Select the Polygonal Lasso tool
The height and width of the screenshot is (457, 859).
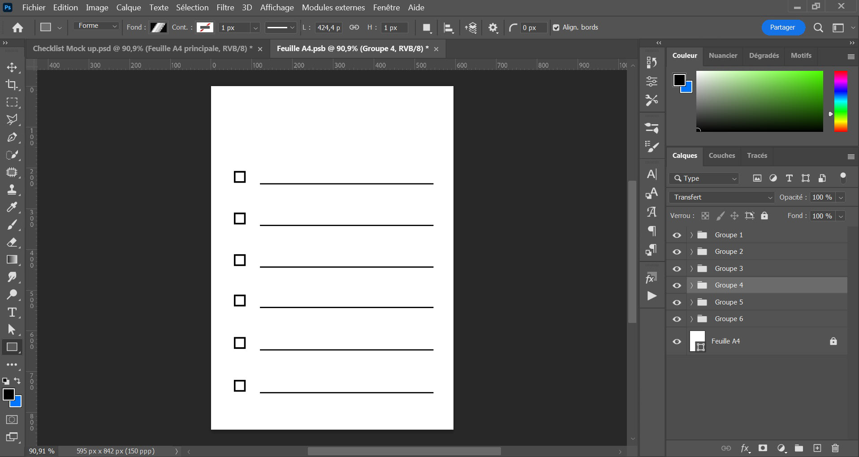click(12, 120)
